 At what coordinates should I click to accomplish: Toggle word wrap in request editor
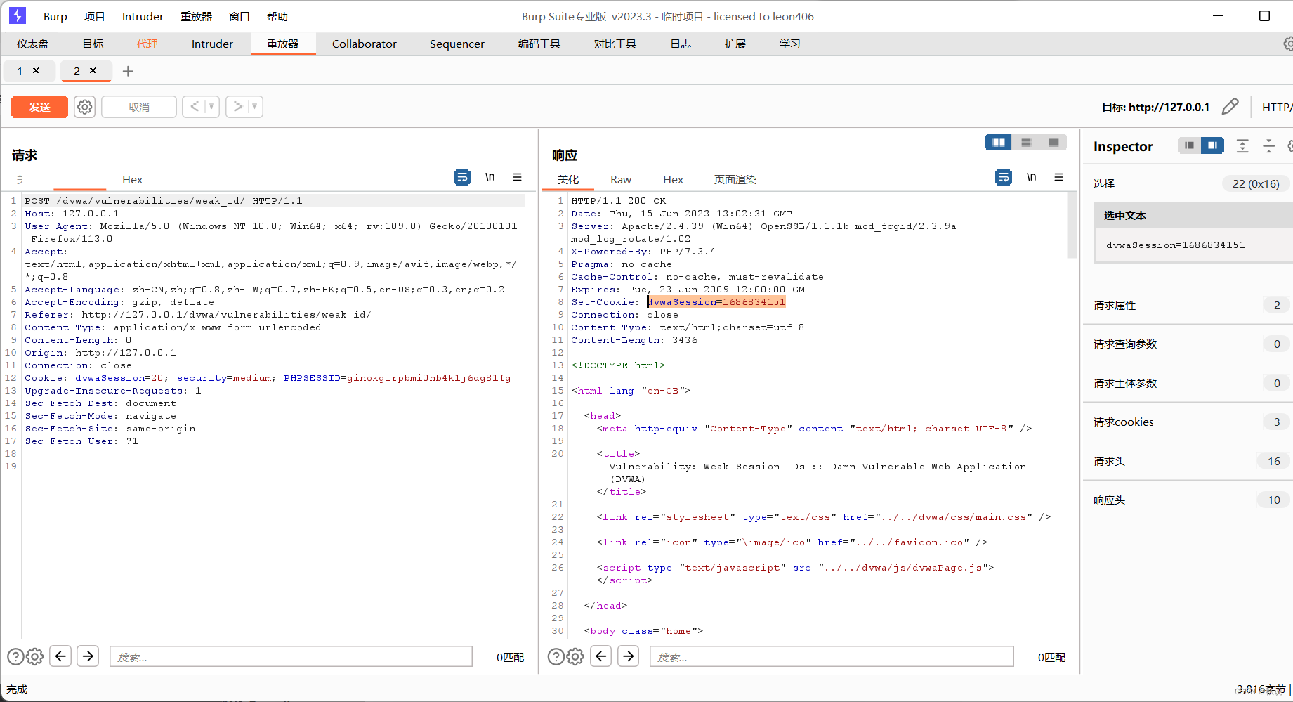point(462,177)
